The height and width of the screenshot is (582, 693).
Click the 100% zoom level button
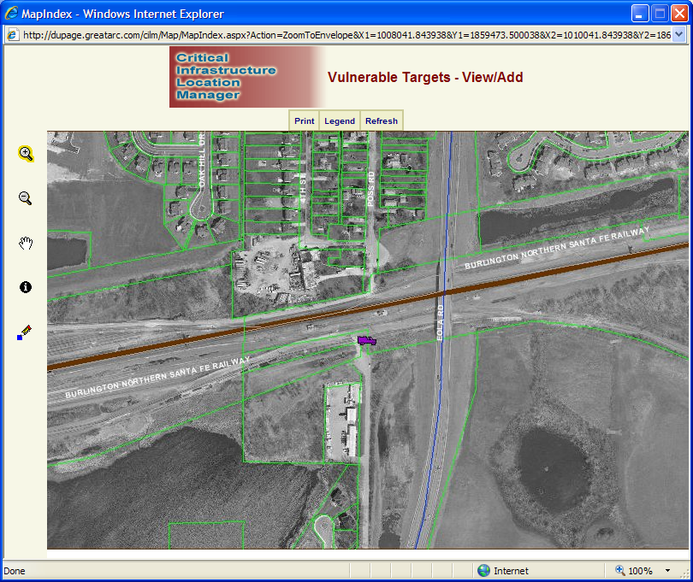633,571
